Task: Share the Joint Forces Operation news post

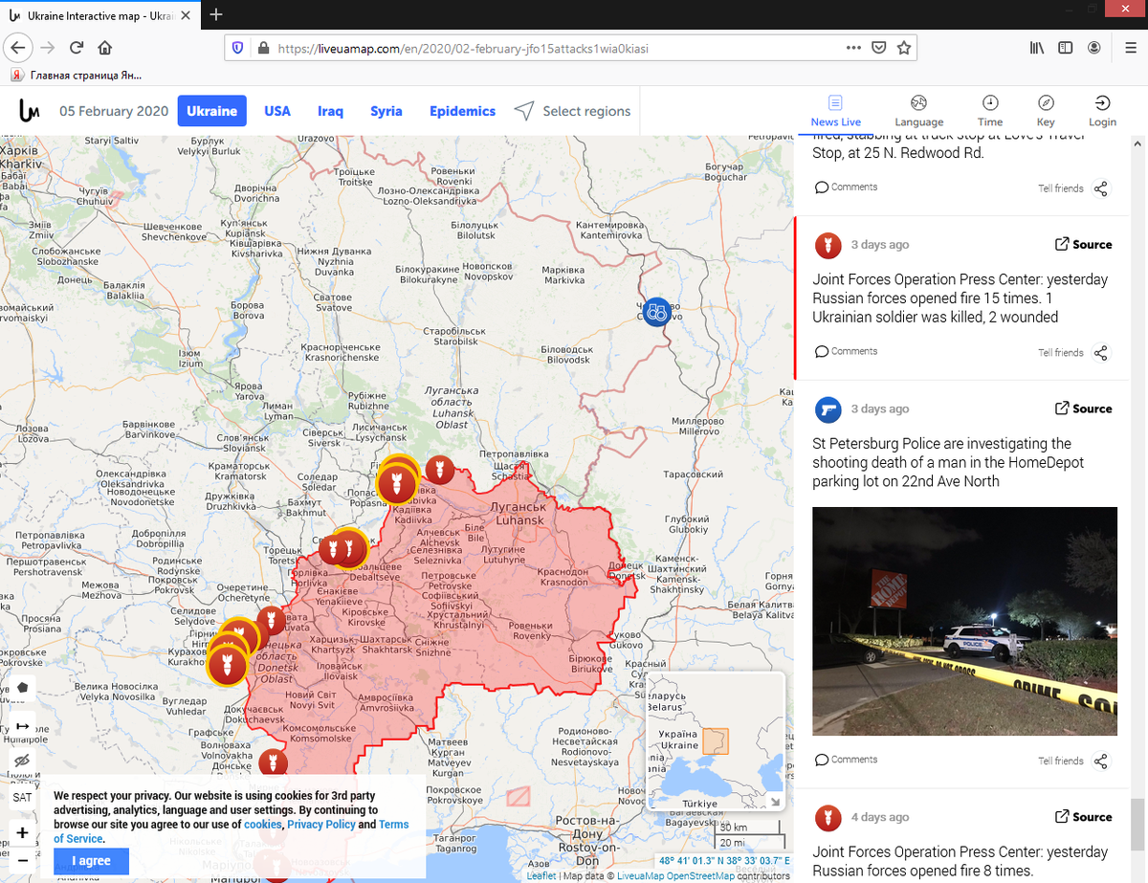Action: (1101, 351)
